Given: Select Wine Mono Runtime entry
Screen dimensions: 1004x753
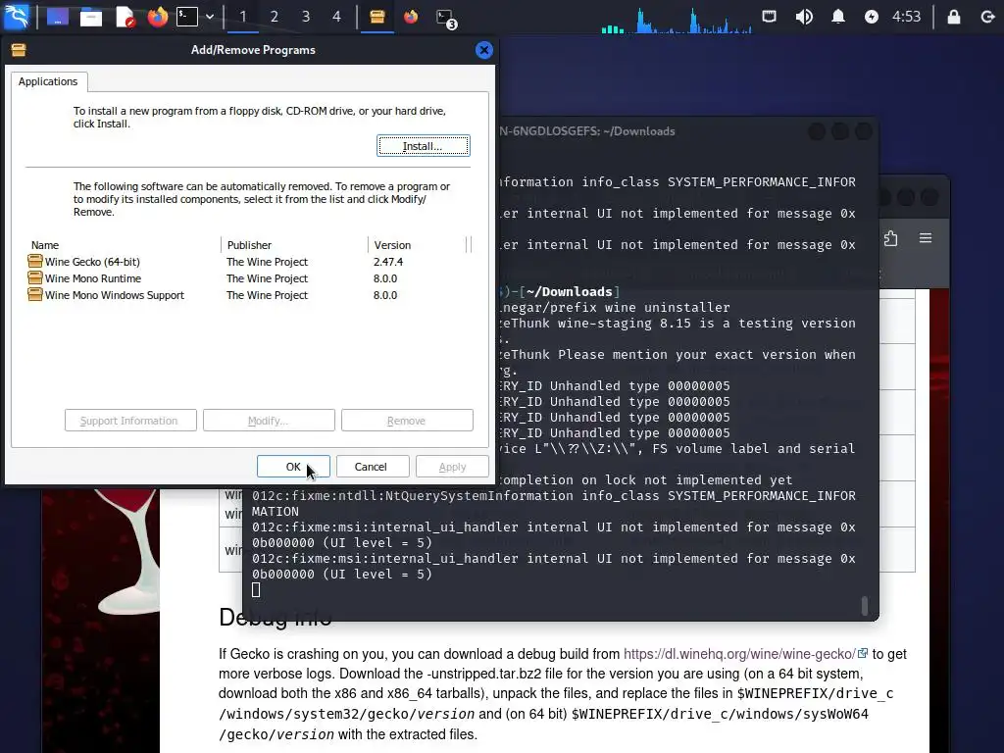Looking at the screenshot, I should (93, 278).
